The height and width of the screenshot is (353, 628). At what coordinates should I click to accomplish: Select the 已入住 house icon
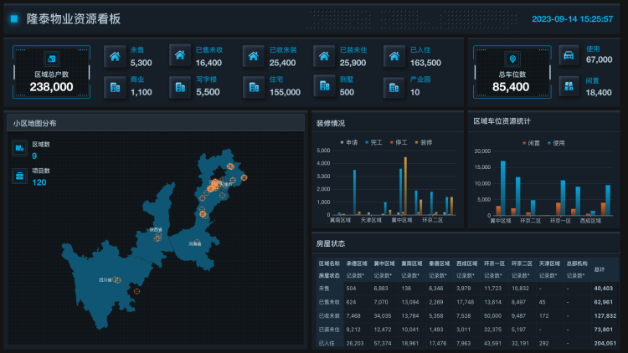click(395, 56)
